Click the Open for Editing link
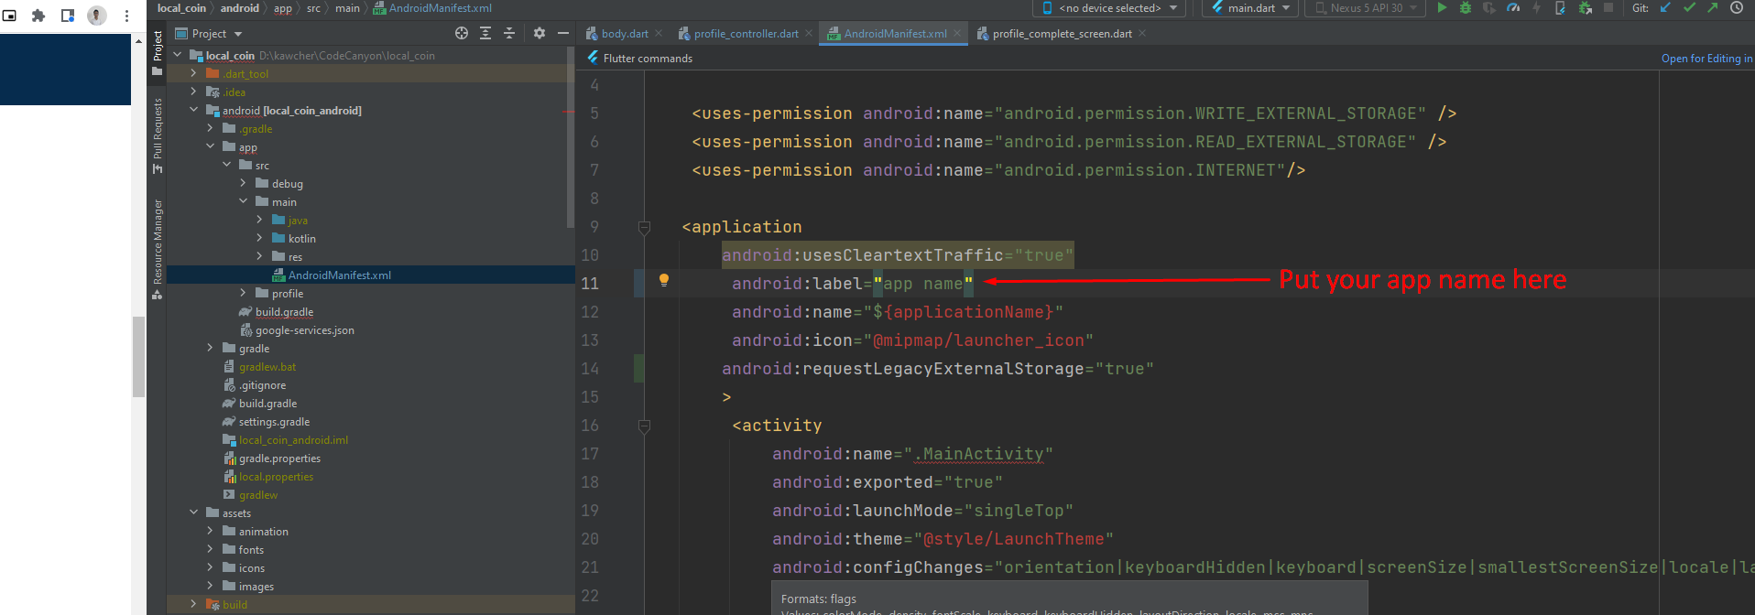 [1706, 59]
